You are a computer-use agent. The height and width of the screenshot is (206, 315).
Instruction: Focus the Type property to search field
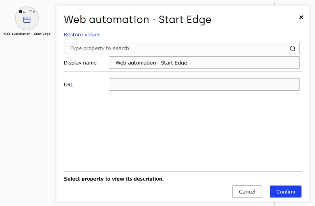point(182,48)
